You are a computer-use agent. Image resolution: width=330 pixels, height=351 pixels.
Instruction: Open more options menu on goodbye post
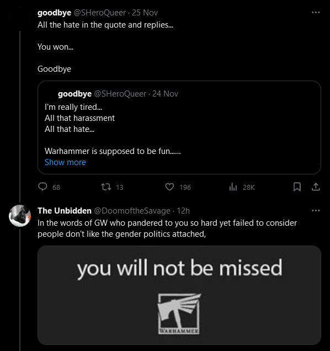[316, 13]
